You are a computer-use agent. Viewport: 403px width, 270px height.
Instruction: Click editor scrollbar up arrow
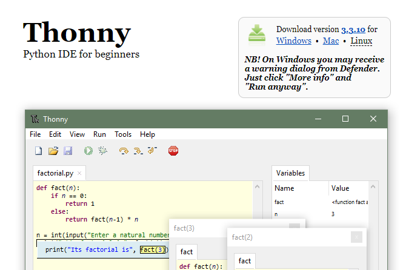pyautogui.click(x=258, y=187)
